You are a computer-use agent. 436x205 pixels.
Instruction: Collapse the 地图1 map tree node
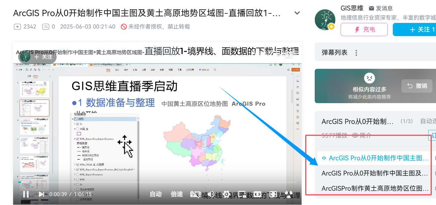72,119
